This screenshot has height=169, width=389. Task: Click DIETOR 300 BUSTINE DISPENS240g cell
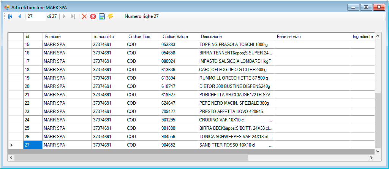(236, 86)
